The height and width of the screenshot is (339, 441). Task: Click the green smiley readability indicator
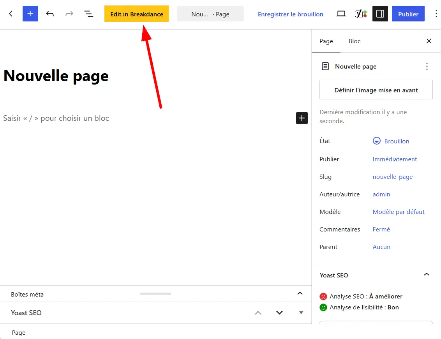tap(323, 307)
